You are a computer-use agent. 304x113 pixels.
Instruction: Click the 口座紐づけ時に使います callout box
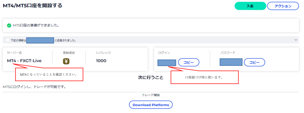[205, 77]
